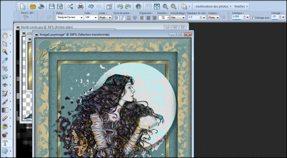
Task: Undo the last action with the blue arrow
Action: click(91, 6)
